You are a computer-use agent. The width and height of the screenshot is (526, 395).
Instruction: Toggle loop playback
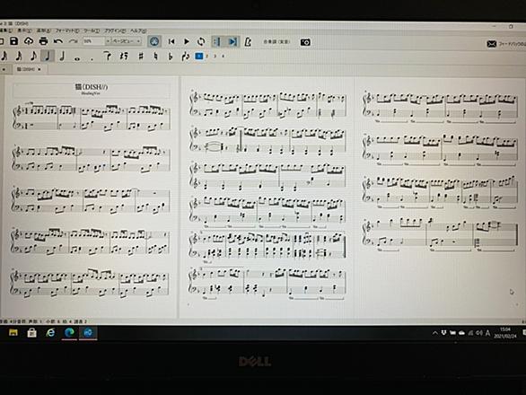click(201, 41)
